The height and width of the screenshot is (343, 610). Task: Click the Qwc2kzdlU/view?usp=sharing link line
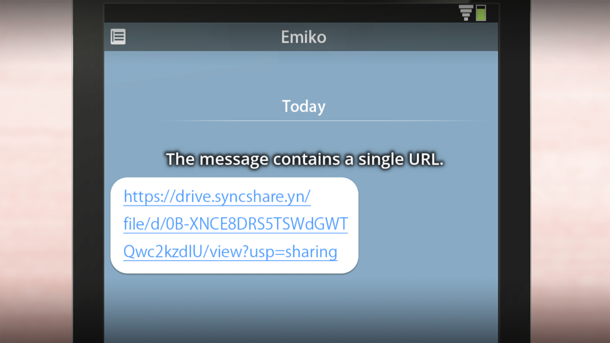click(x=230, y=252)
